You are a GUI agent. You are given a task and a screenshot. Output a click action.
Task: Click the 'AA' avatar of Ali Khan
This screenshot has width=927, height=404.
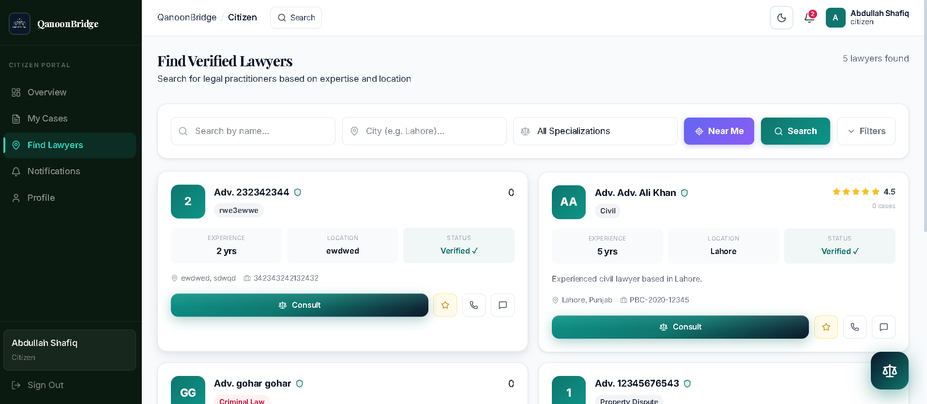(x=569, y=202)
